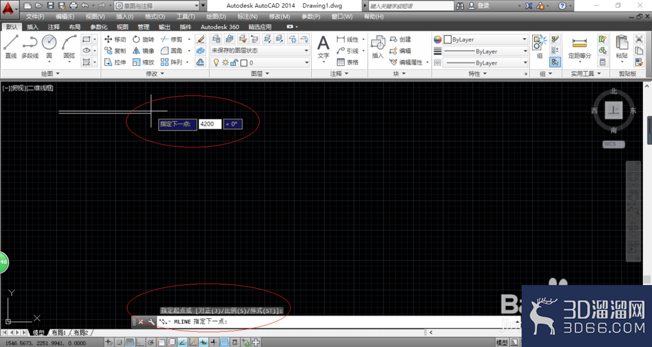The width and height of the screenshot is (652, 347).
Task: Click the 插入 block insert icon
Action: [378, 46]
